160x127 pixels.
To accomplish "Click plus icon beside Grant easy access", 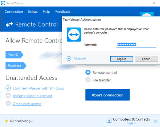I will 8,104.
